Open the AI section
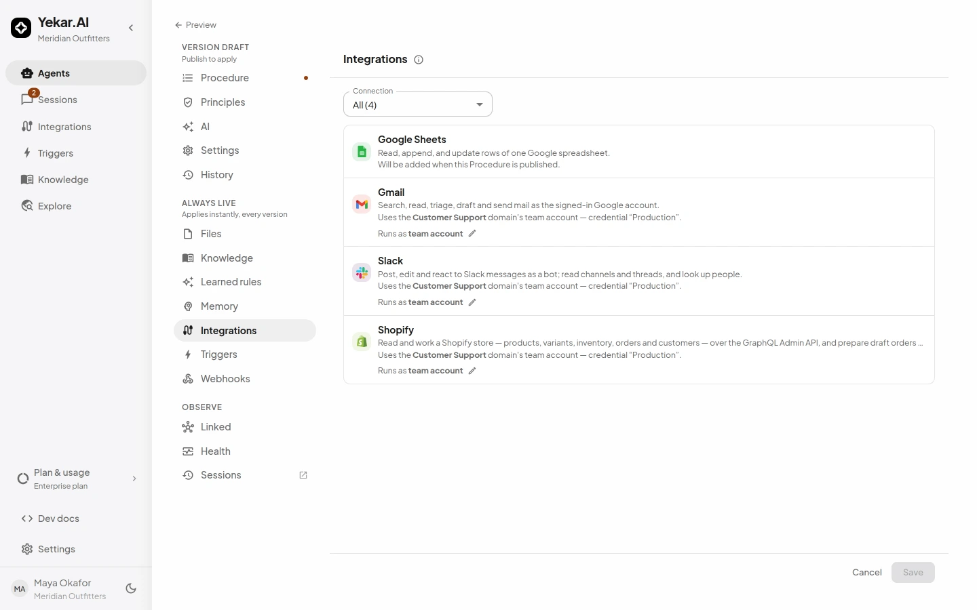The width and height of the screenshot is (977, 610). coord(245,127)
